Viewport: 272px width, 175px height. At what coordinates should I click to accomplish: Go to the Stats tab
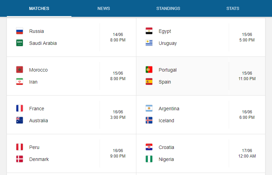click(233, 9)
